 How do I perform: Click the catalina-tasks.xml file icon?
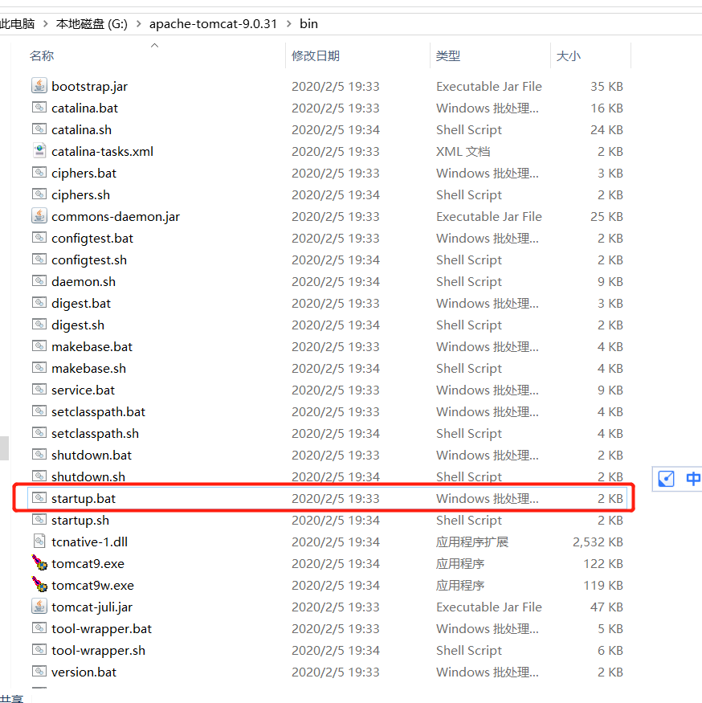pos(39,151)
